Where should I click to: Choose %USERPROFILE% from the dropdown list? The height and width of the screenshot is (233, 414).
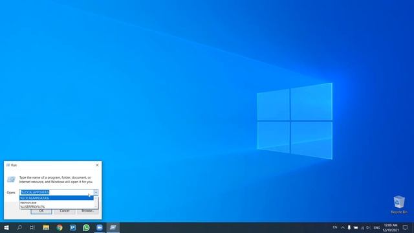pyautogui.click(x=56, y=206)
